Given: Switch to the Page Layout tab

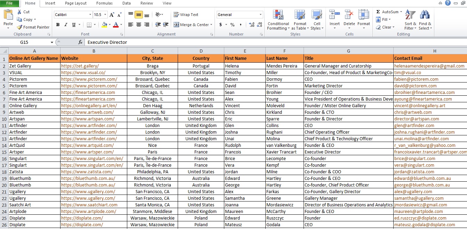Looking at the screenshot, I should pyautogui.click(x=76, y=3).
